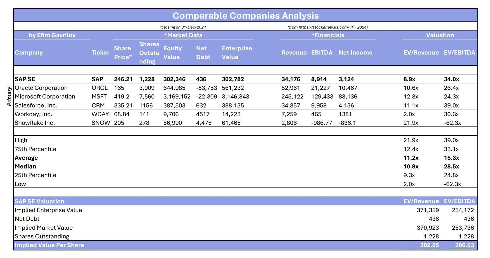Click the 'Valuation' group header
490x258 pixels.
point(440,35)
